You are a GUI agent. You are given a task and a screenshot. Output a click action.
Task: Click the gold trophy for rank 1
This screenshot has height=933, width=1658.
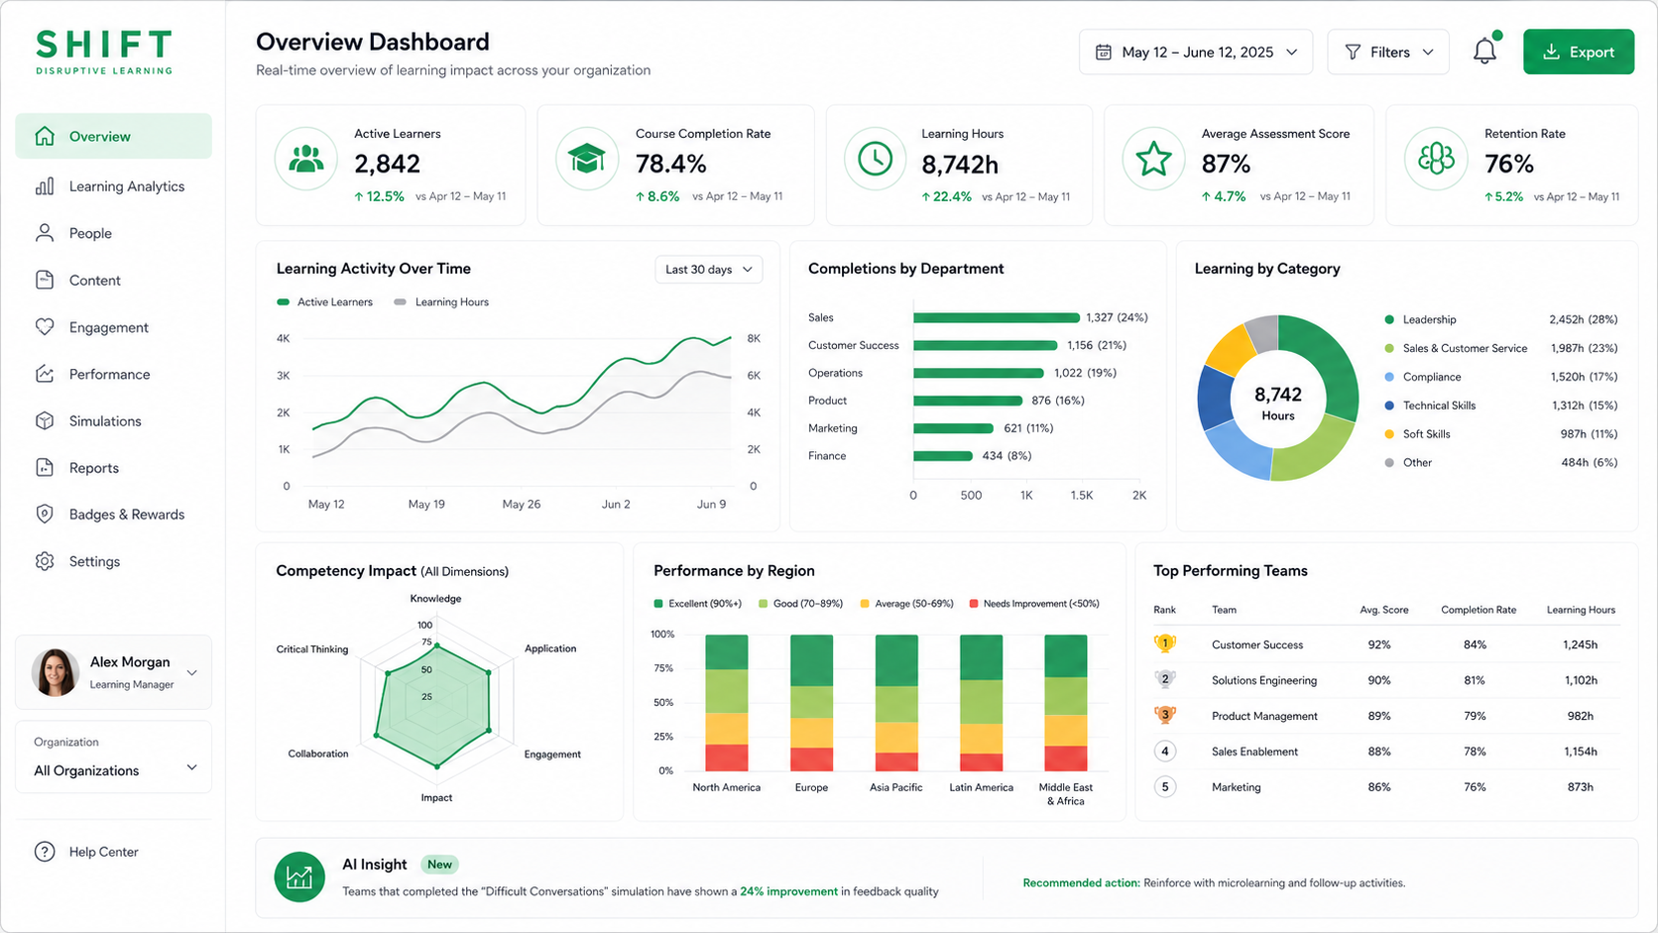[1165, 643]
